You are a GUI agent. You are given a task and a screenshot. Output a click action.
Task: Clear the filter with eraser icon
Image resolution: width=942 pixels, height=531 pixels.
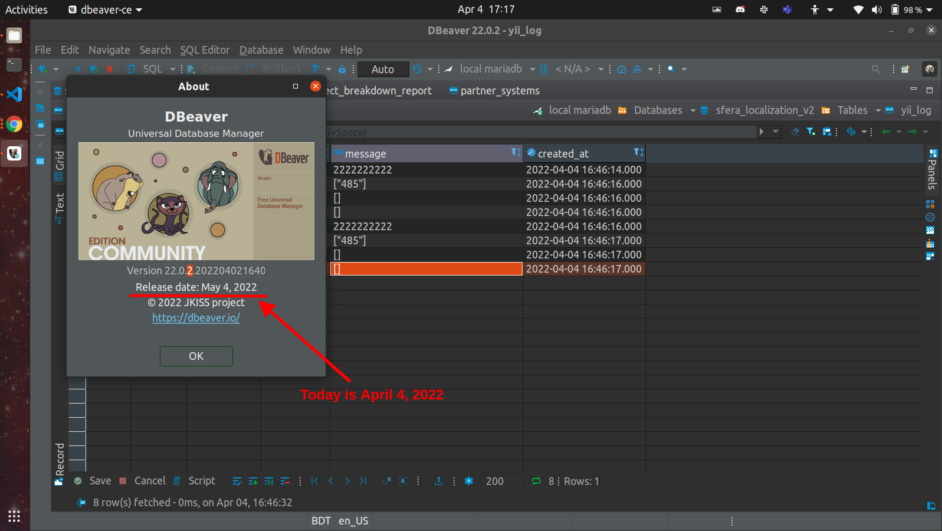click(x=795, y=132)
